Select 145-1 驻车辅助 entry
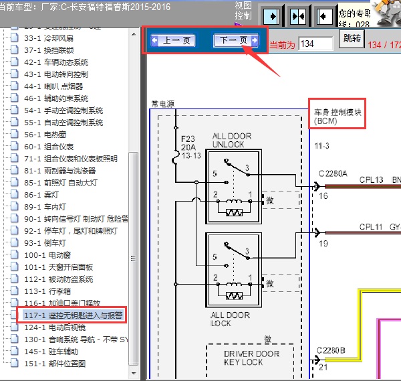This screenshot has width=401, height=381. tap(51, 352)
